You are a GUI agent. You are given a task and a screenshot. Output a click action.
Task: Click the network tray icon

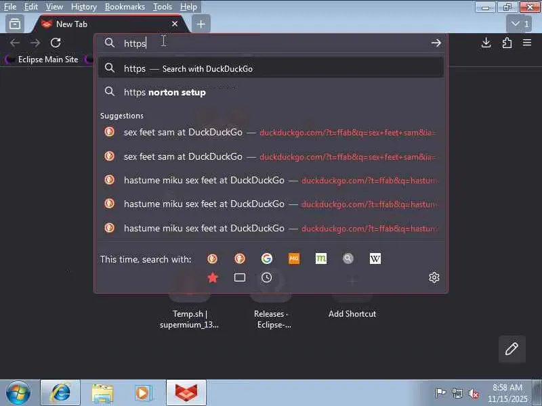pyautogui.click(x=457, y=393)
